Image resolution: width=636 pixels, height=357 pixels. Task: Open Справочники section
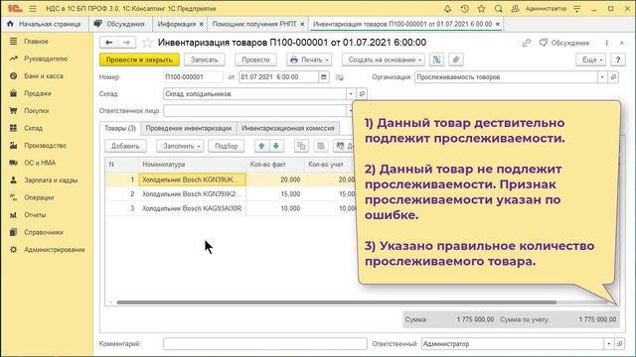(43, 233)
